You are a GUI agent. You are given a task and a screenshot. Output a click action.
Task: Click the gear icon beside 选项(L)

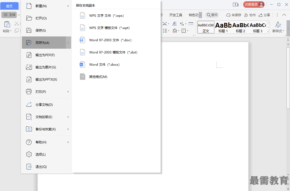tap(29, 154)
